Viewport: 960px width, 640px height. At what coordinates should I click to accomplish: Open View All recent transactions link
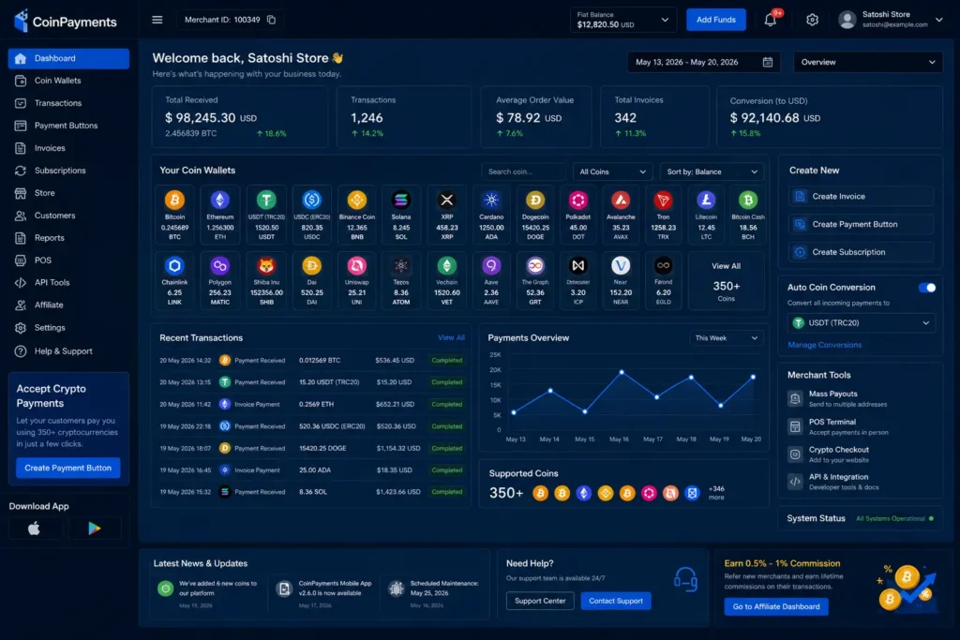(x=451, y=337)
